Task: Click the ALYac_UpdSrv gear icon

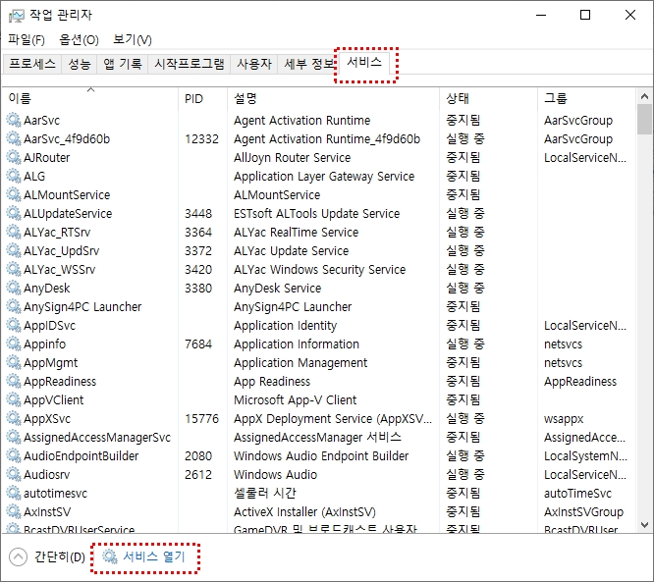Action: coord(14,250)
